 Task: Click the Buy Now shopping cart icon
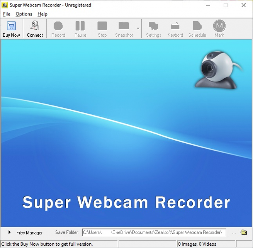[x=11, y=26]
